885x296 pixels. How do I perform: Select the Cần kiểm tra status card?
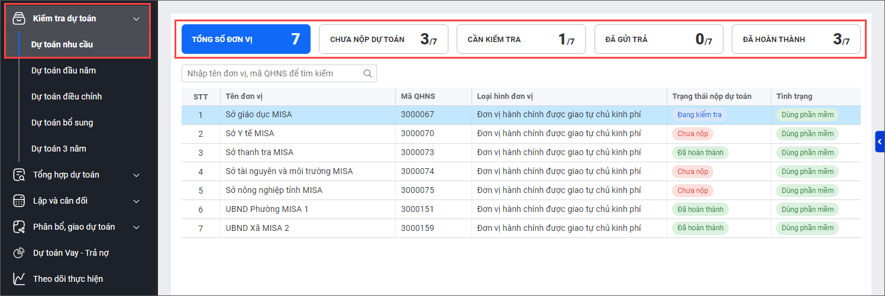pos(521,39)
